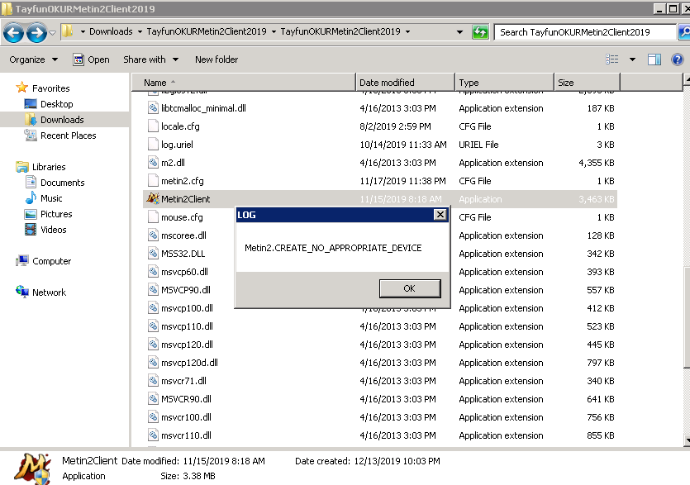The image size is (690, 485).
Task: Open the Help question mark icon
Action: click(678, 59)
